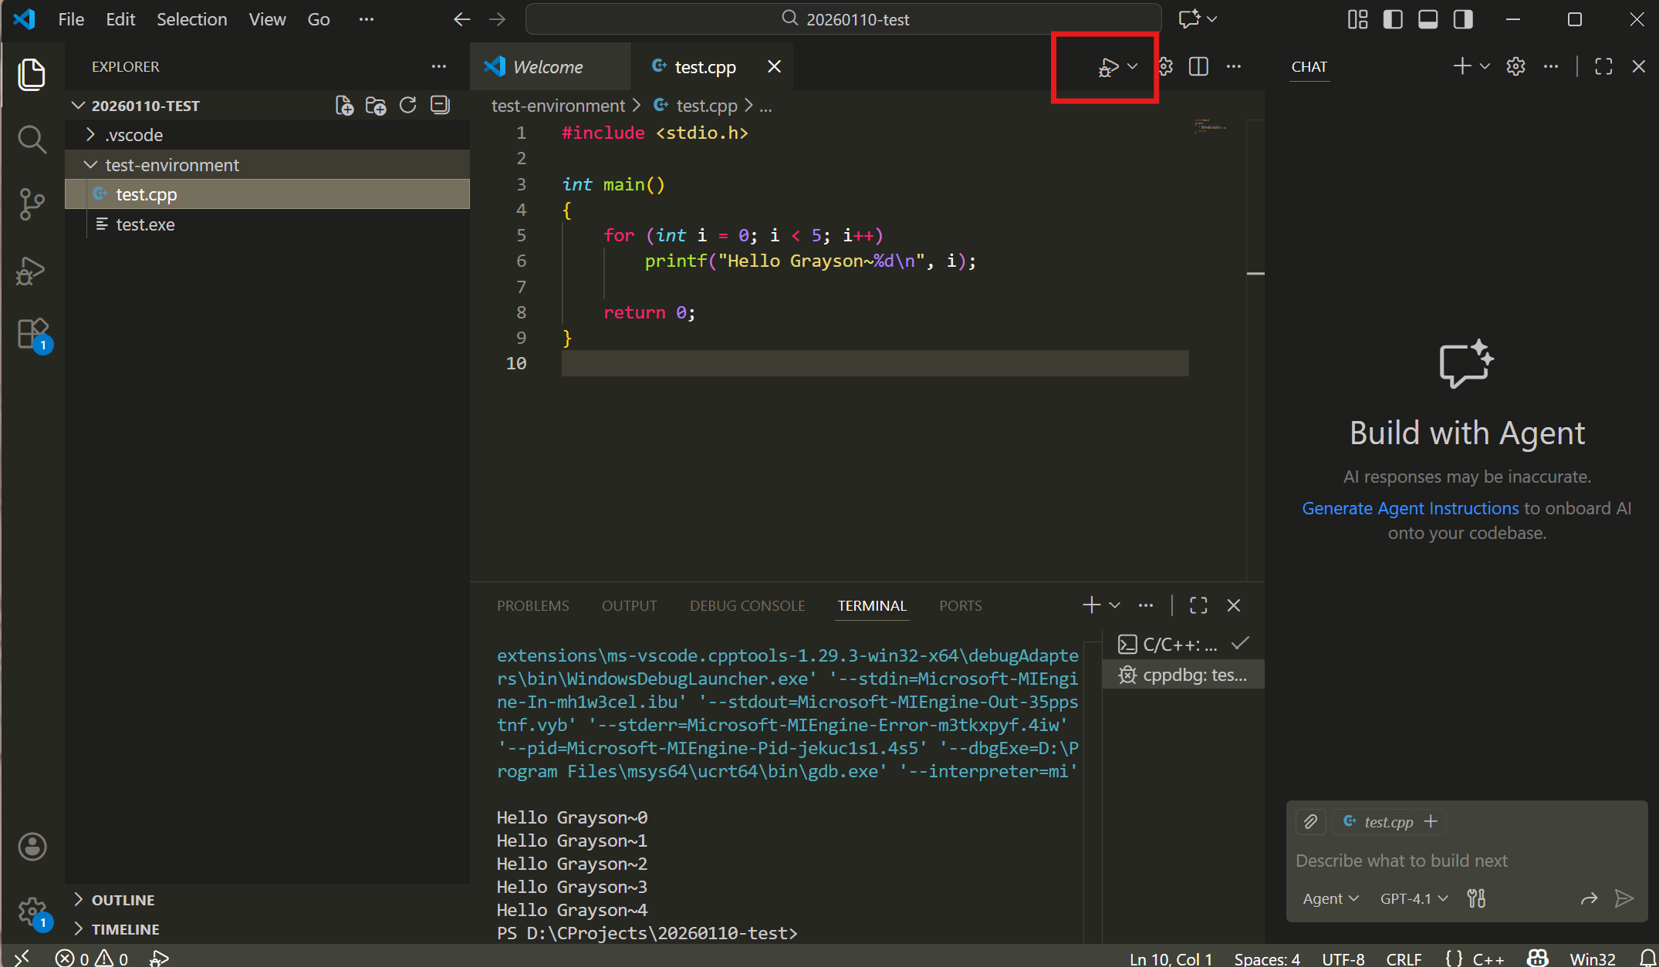Open the Copilot chat title icon

(1189, 19)
